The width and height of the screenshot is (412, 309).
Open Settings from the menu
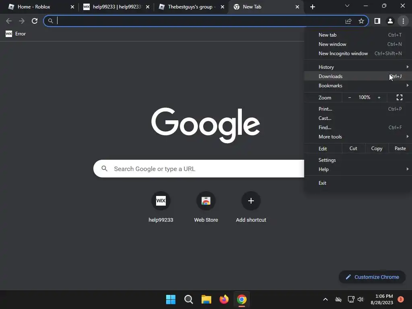pos(358,160)
